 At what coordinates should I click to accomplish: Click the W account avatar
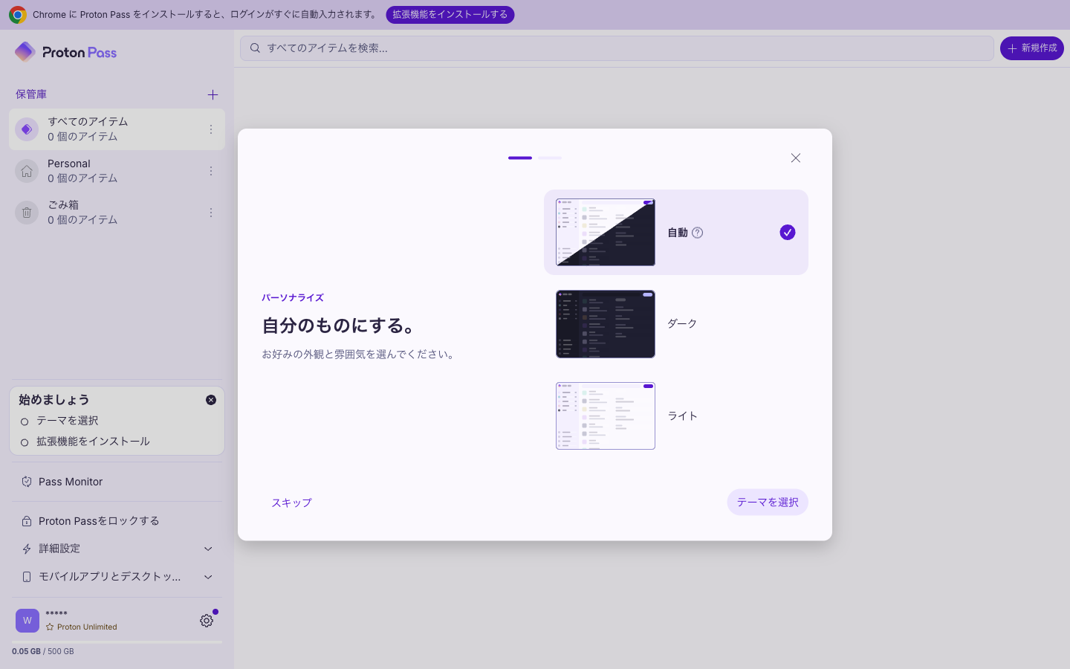[x=27, y=620]
